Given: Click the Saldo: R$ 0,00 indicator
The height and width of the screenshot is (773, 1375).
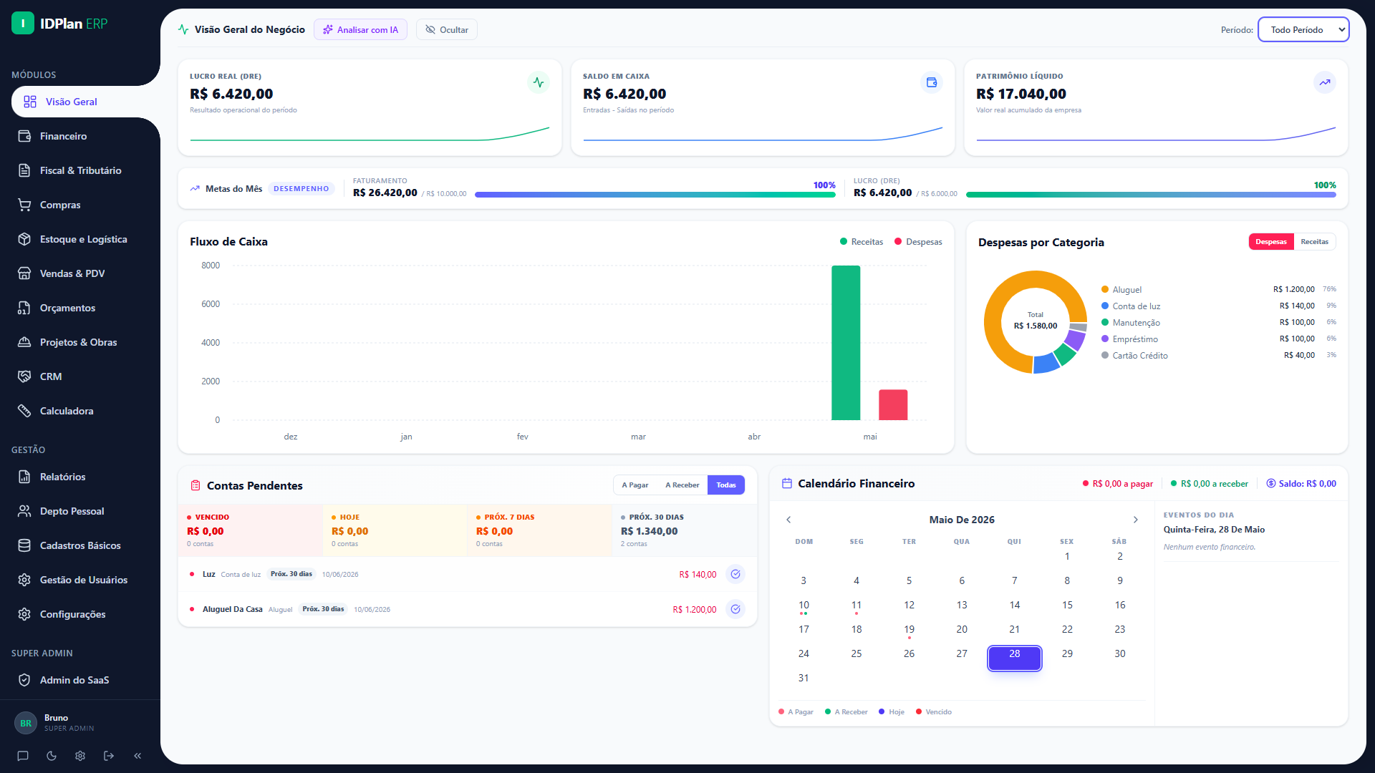Looking at the screenshot, I should coord(1301,484).
